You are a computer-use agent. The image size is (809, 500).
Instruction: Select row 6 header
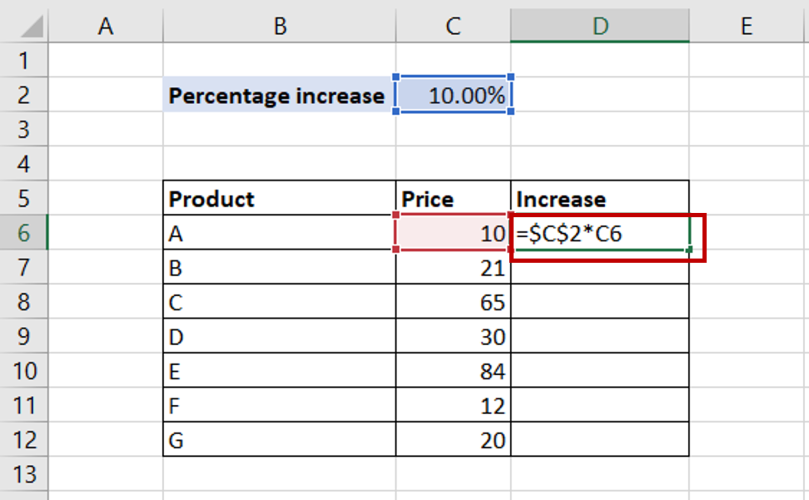[24, 233]
